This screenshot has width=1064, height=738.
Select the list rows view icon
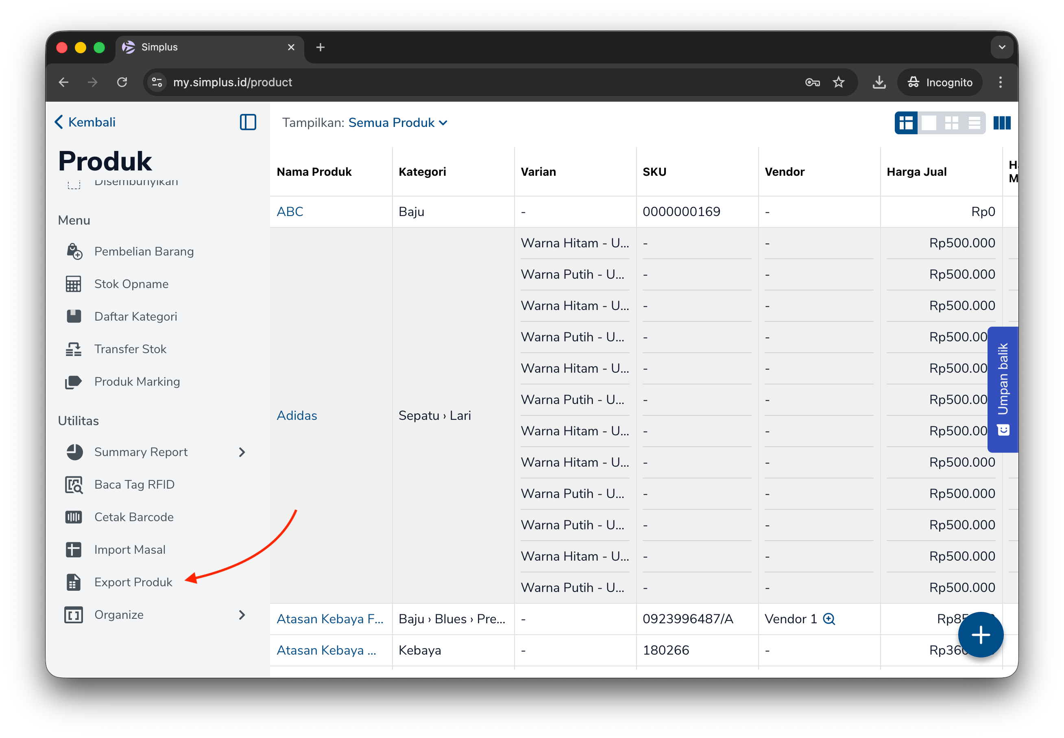(975, 123)
